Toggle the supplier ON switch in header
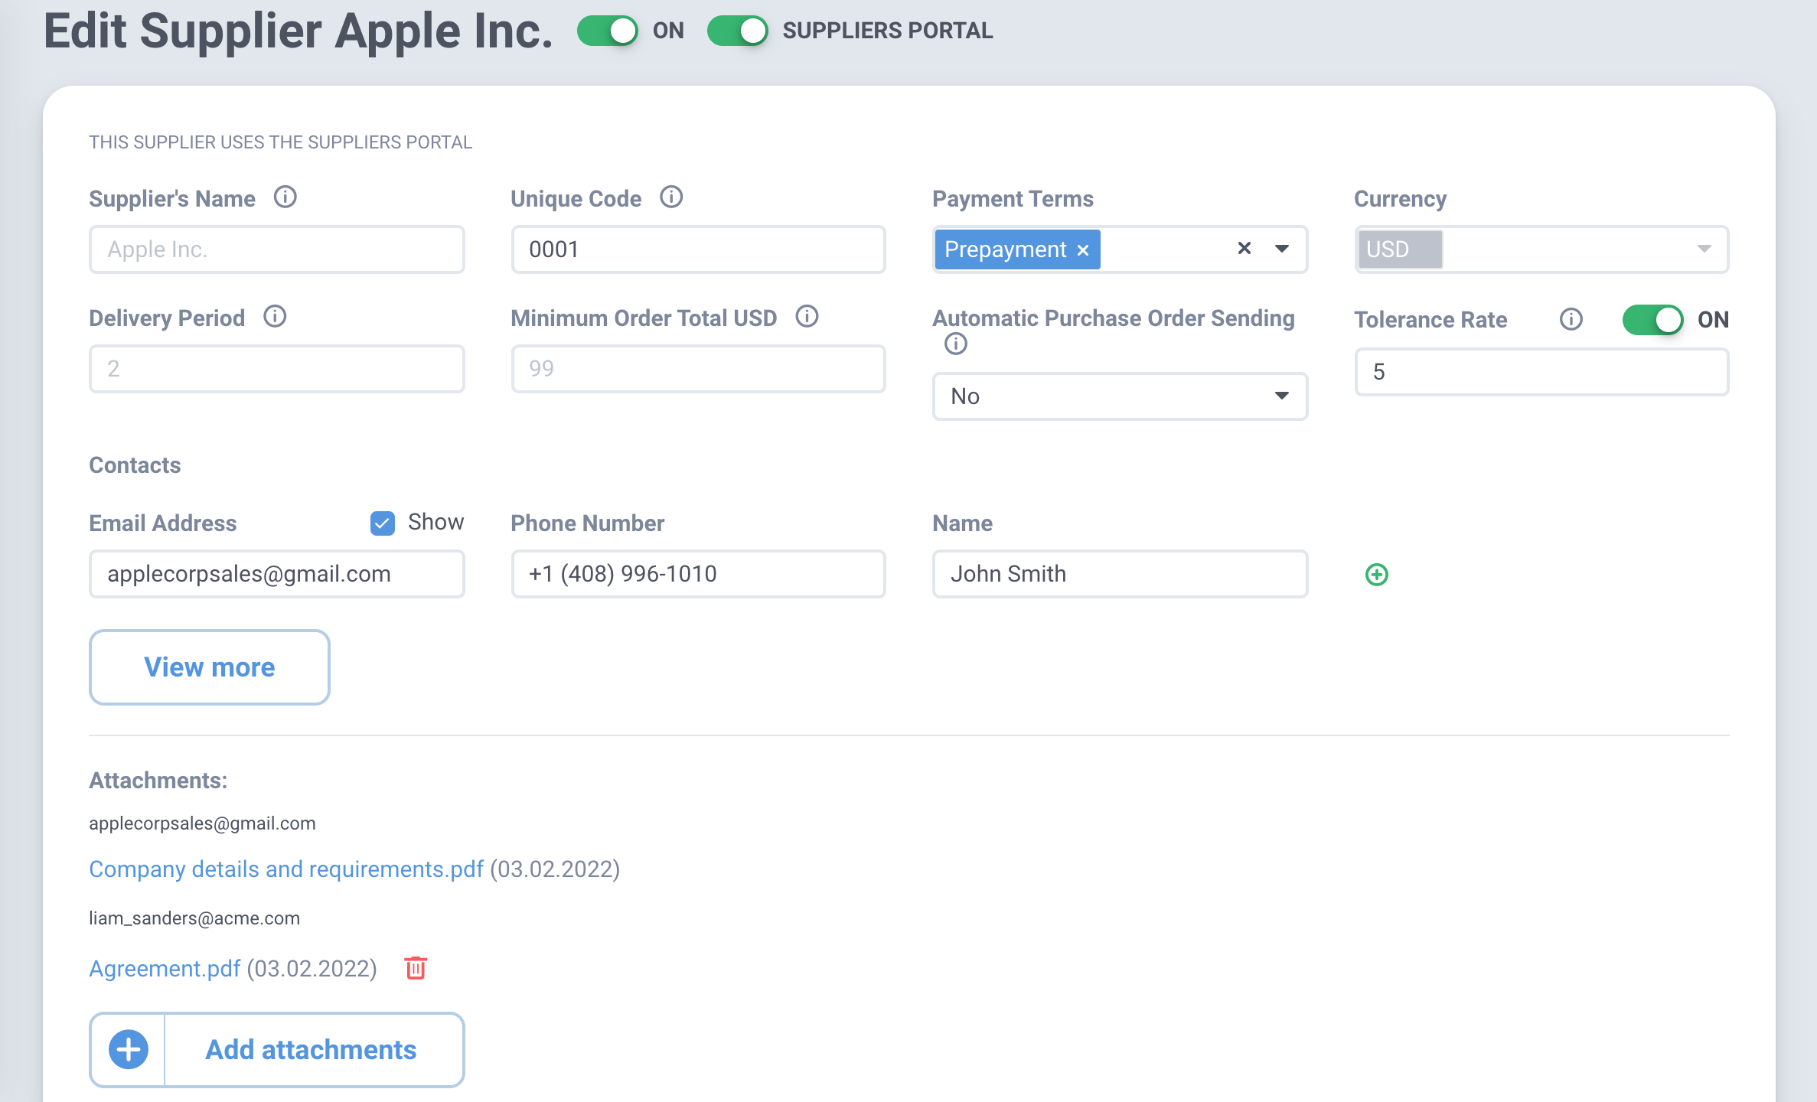The image size is (1817, 1102). tap(608, 31)
